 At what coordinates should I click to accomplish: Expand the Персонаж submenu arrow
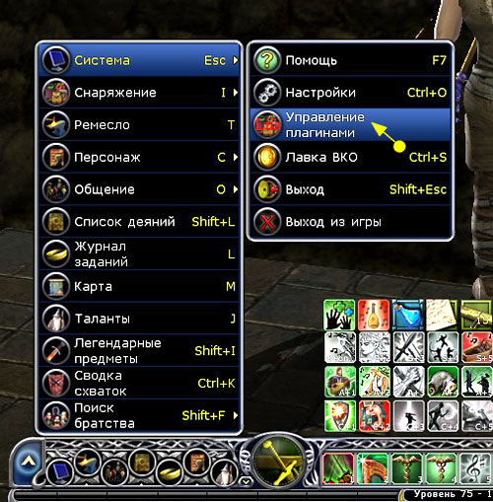coord(236,157)
